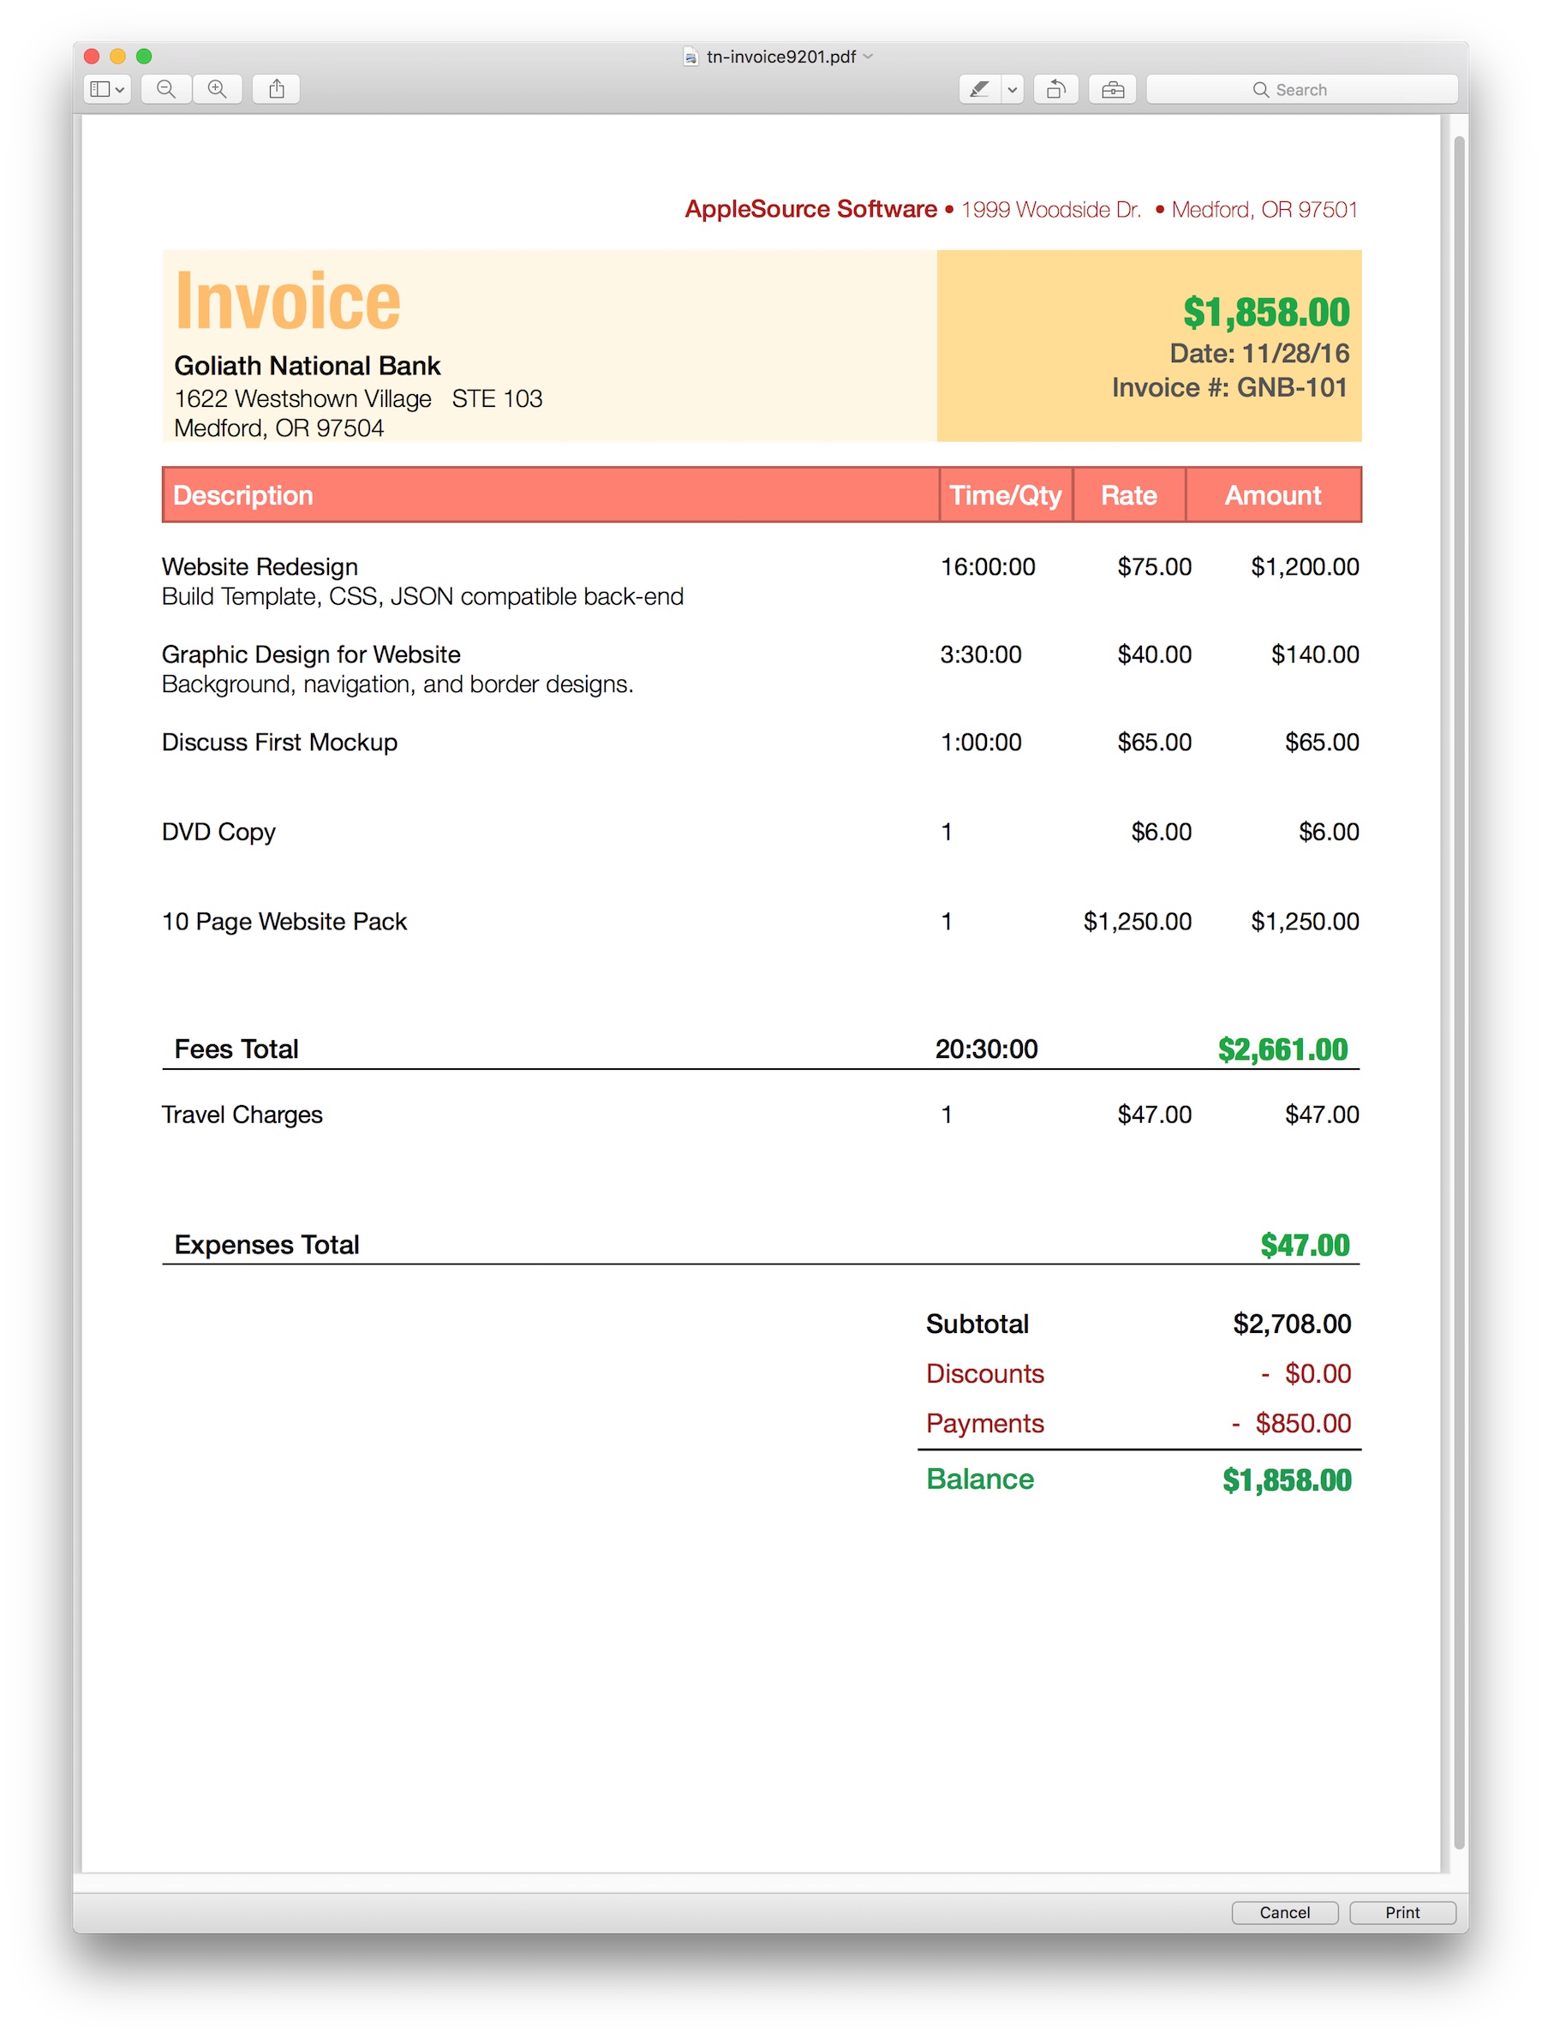The width and height of the screenshot is (1542, 2038).
Task: Open the Share button in toolbar
Action: (277, 89)
